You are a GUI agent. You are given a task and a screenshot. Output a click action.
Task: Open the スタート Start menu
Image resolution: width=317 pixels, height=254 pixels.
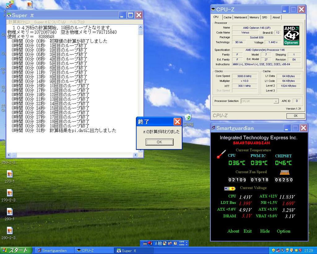[16, 250]
